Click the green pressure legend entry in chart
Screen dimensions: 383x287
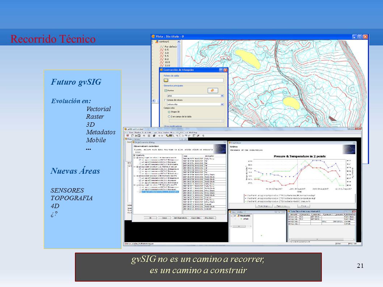[x=278, y=201]
